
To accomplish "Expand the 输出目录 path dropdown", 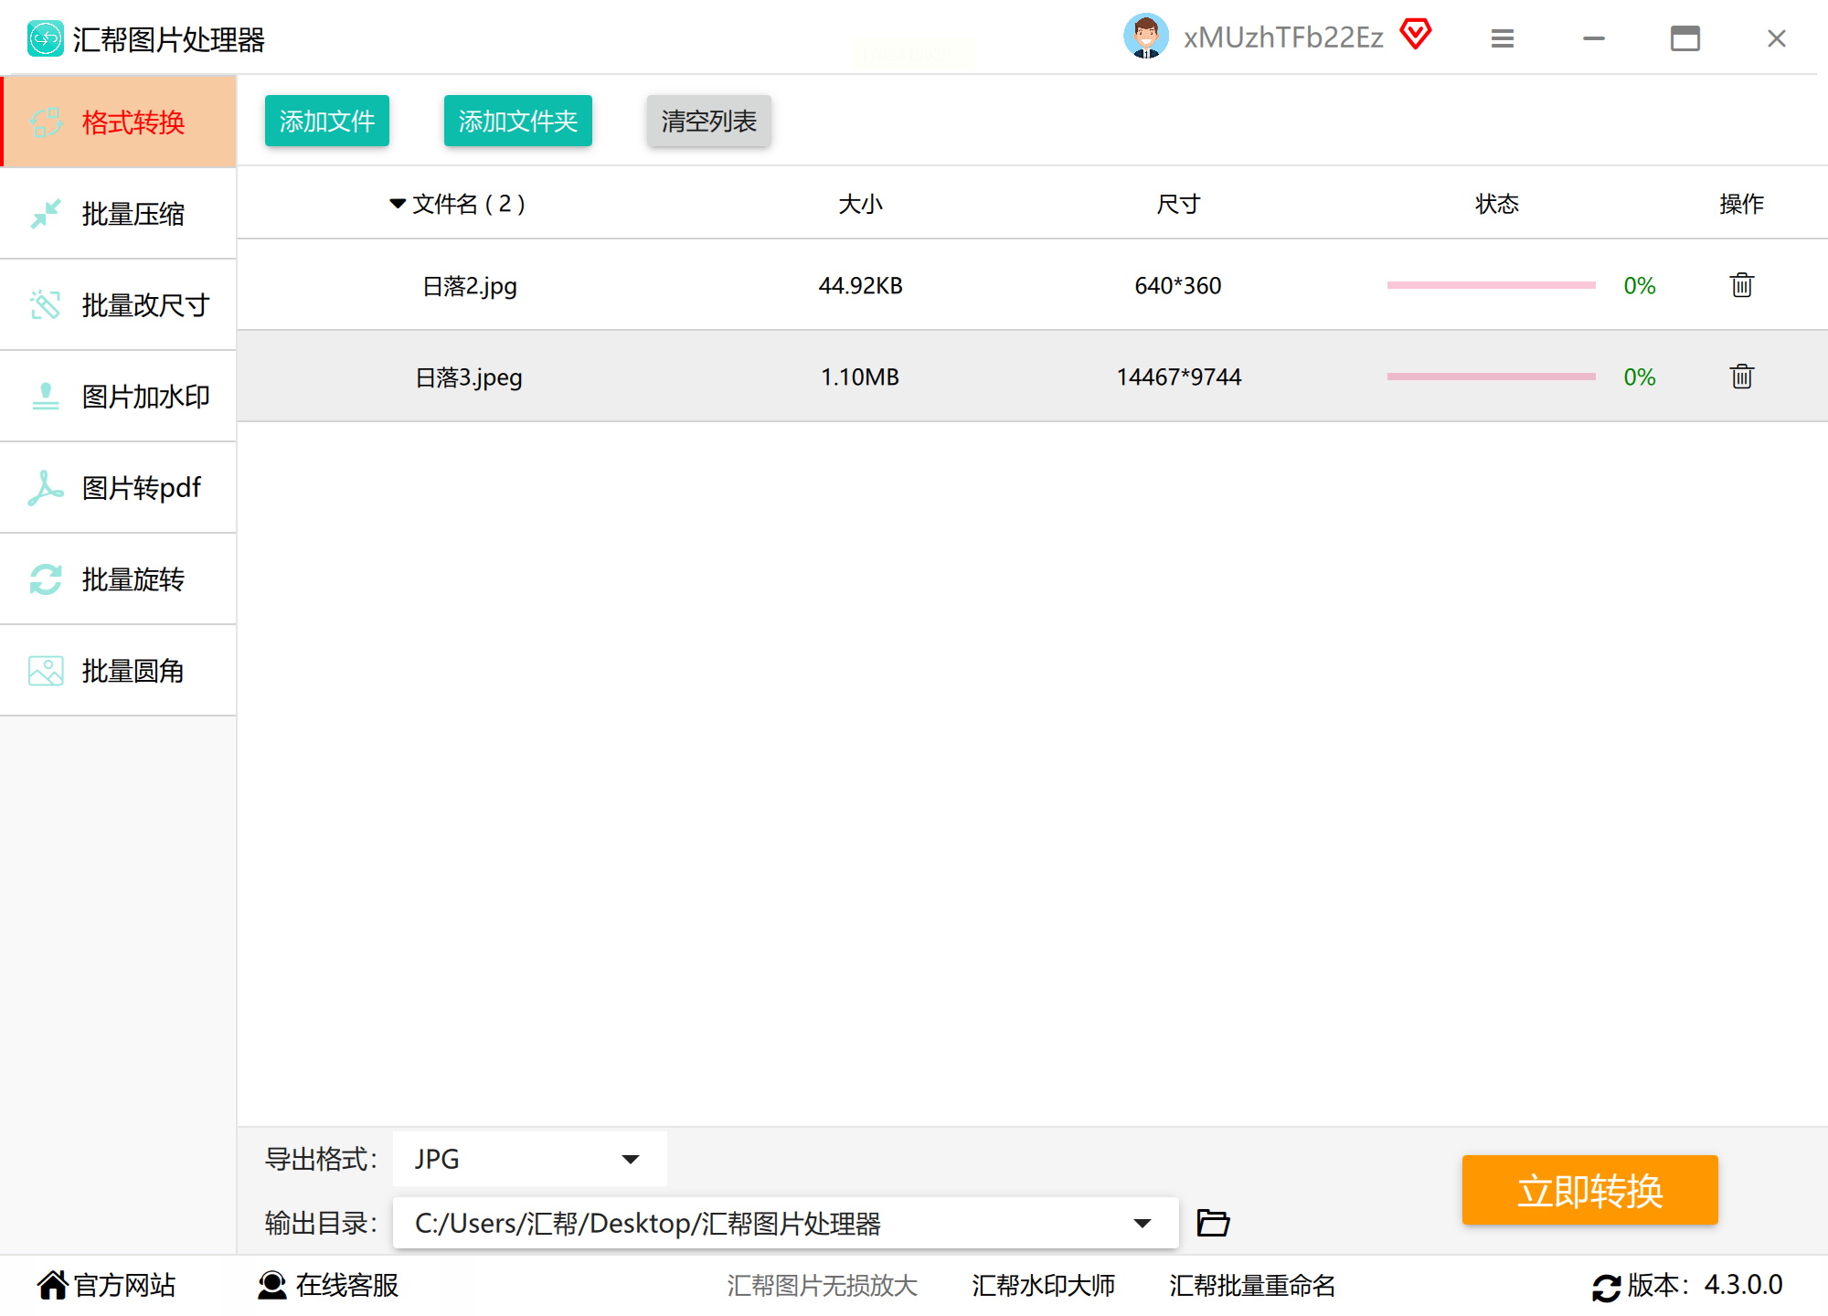I will 1142,1223.
